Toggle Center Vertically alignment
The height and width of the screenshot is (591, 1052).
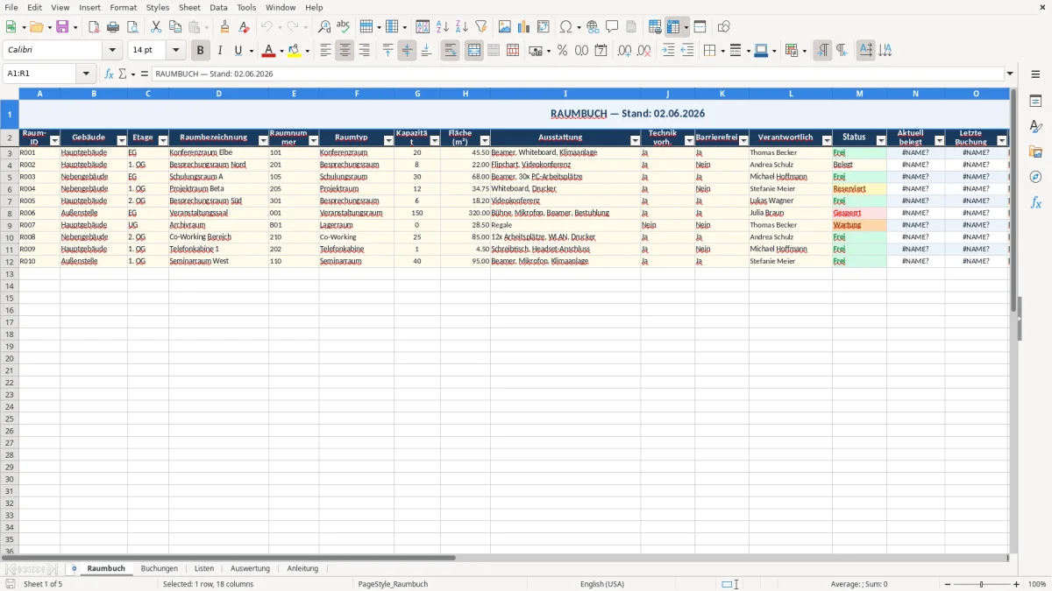[x=407, y=51]
